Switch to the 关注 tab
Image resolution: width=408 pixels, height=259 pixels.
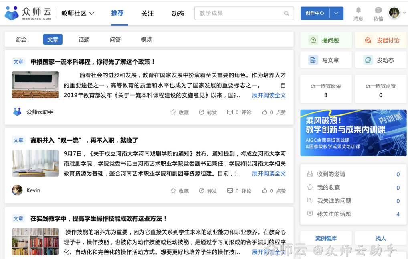tap(147, 13)
